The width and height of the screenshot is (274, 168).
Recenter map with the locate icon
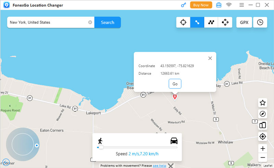263,136
